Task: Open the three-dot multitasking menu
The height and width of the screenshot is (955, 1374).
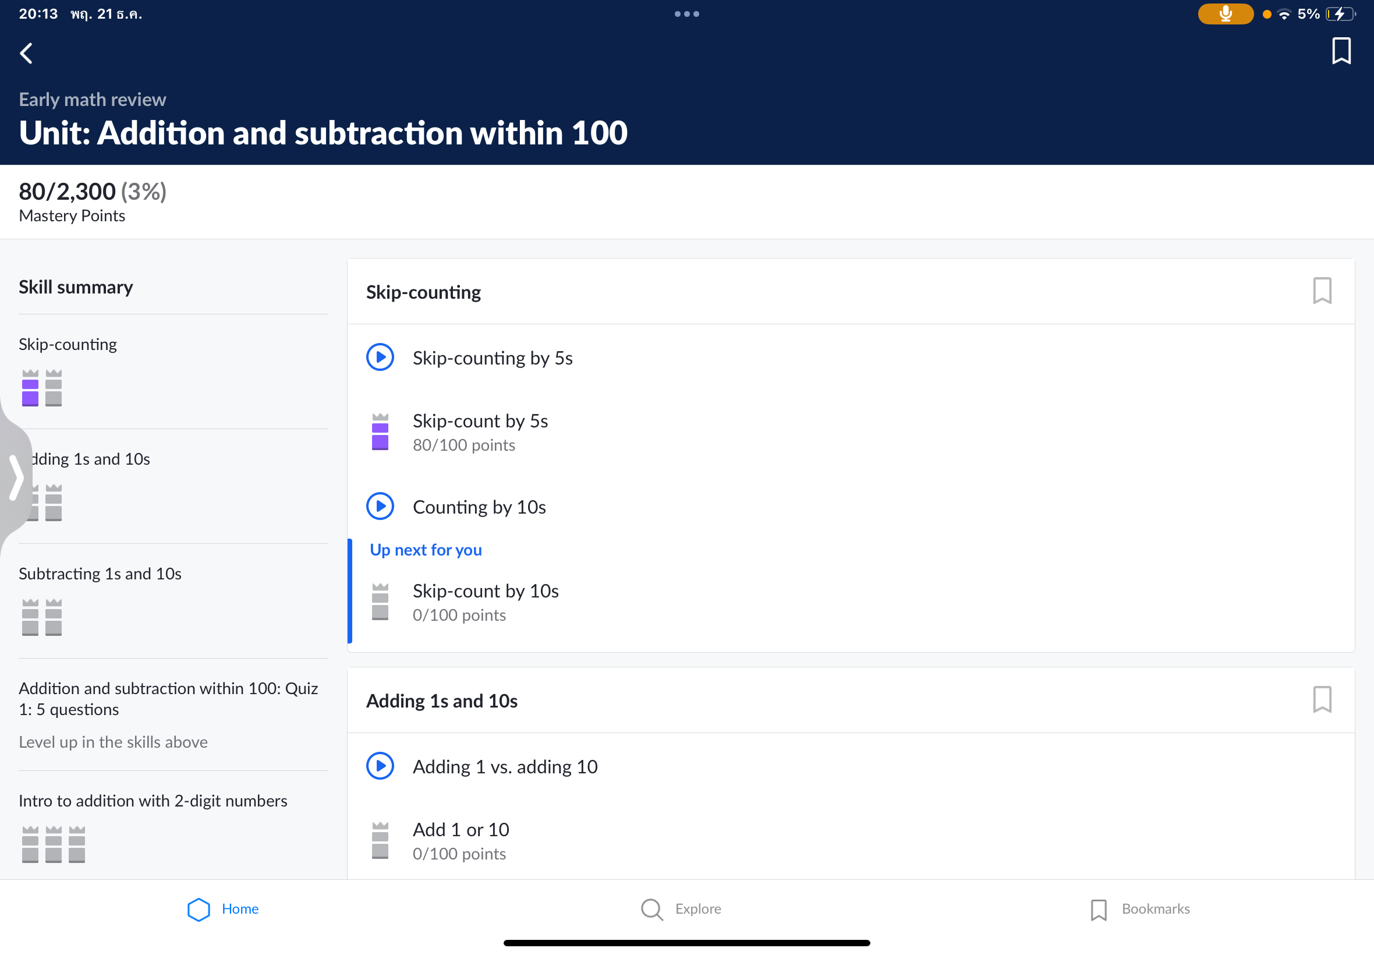Action: (686, 14)
